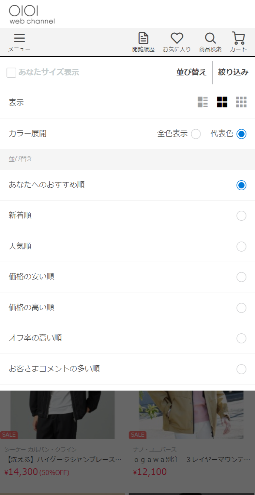The height and width of the screenshot is (495, 255).
Task: Collapse the 並び替え sort panel
Action: [x=191, y=72]
